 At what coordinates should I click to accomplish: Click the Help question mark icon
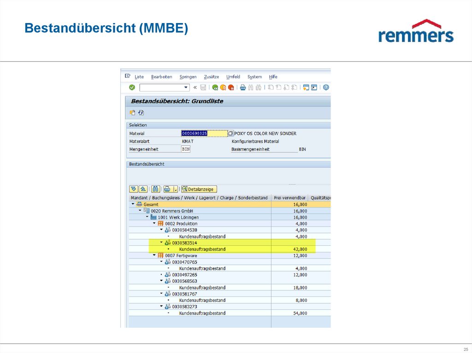click(325, 87)
